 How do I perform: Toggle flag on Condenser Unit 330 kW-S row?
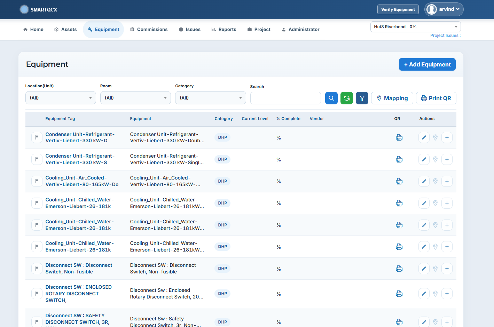(37, 159)
